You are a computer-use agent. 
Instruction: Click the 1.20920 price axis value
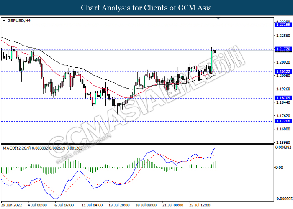[283, 62]
